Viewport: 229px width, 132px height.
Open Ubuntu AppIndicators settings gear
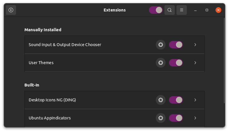coord(161,118)
